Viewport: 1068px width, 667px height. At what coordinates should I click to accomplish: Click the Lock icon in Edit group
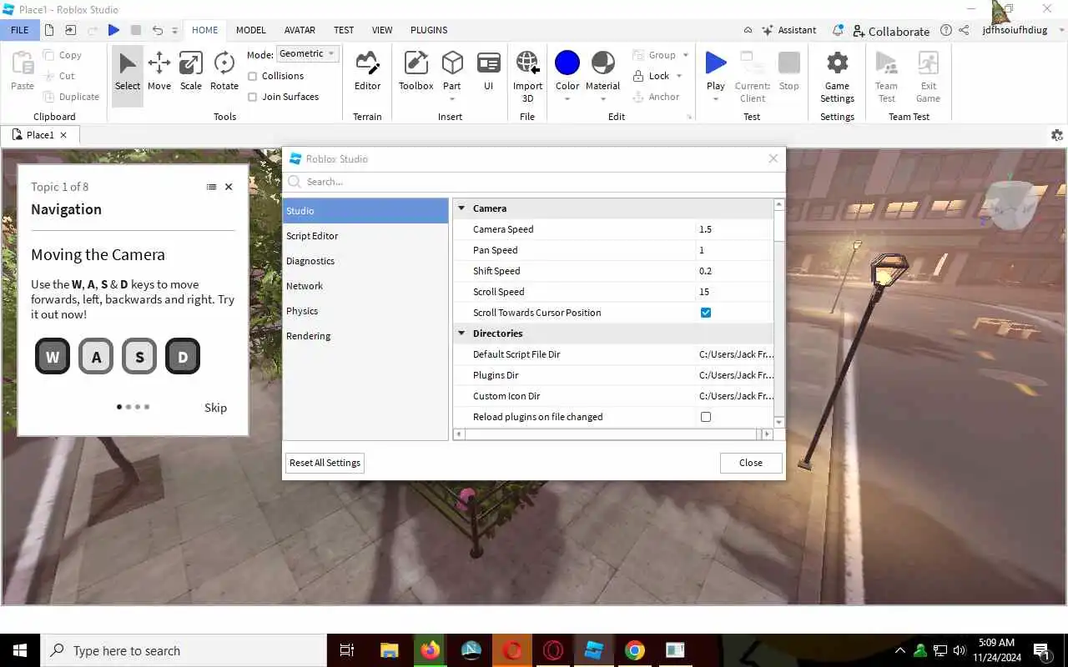638,76
